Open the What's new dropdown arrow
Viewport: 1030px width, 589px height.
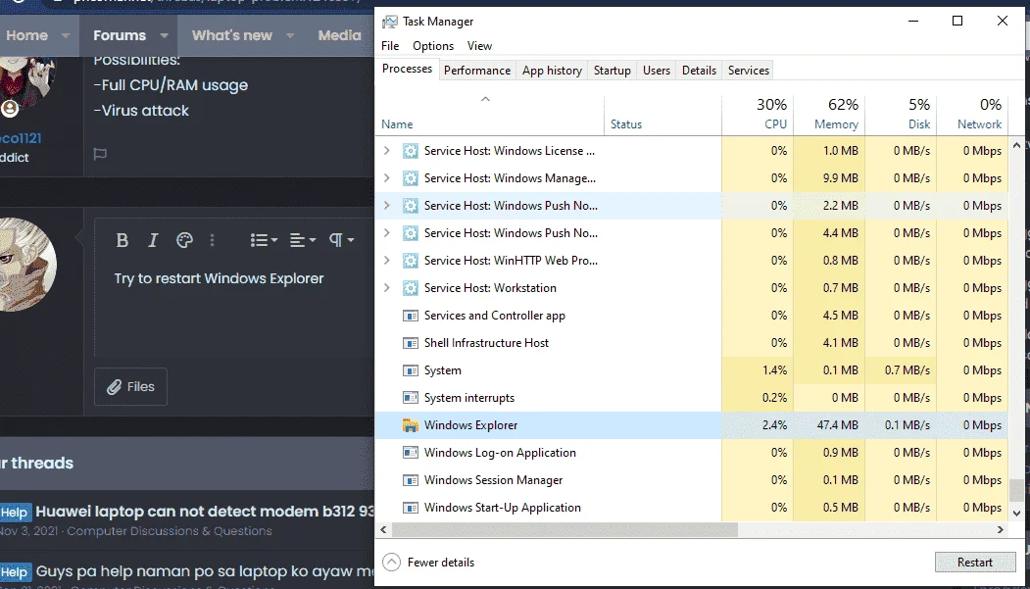[290, 35]
